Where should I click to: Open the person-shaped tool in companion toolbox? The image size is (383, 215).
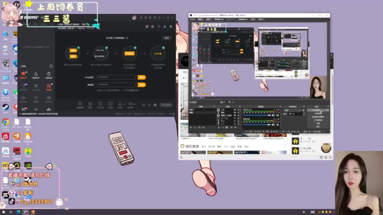coord(36,75)
